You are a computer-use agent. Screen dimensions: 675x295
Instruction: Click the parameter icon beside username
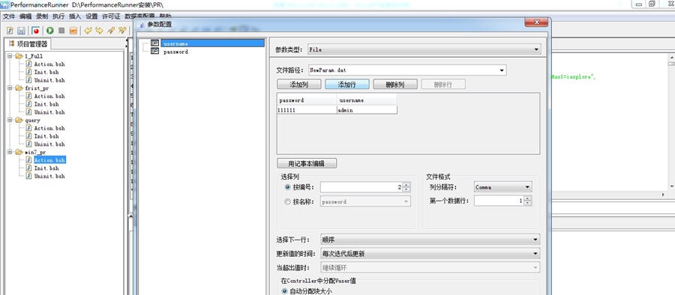(155, 43)
